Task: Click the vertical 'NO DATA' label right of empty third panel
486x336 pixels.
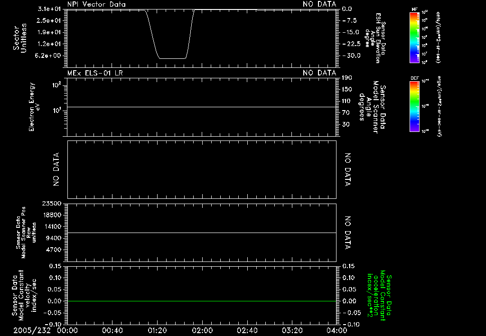Action: [348, 169]
